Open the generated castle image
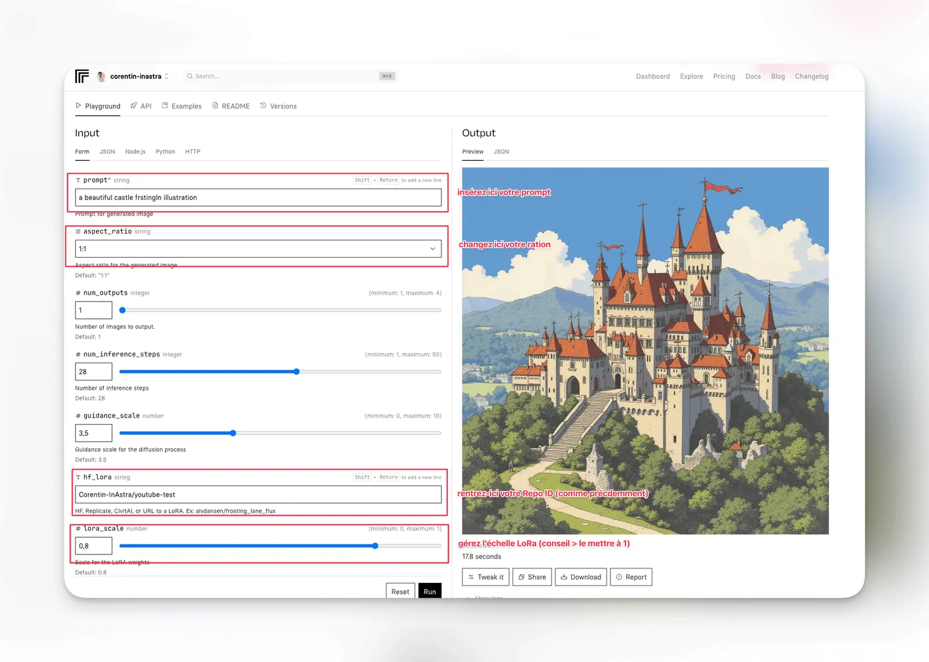Image resolution: width=929 pixels, height=662 pixels. [x=645, y=351]
